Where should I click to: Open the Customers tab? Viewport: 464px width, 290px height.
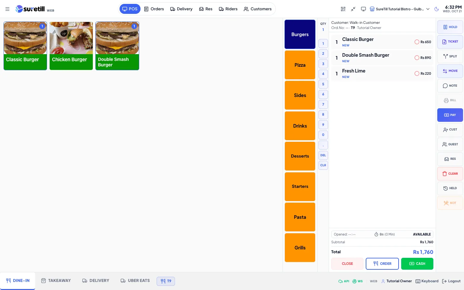coord(258,9)
